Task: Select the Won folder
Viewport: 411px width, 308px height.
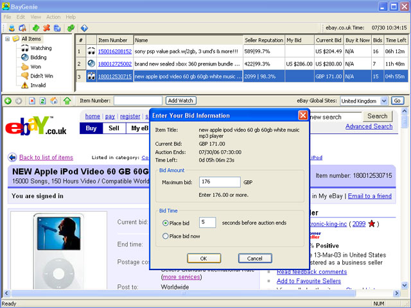Action: pos(36,67)
